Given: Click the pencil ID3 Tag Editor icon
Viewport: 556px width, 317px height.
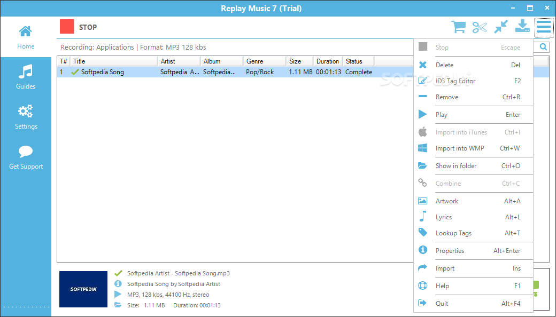Looking at the screenshot, I should [x=423, y=80].
